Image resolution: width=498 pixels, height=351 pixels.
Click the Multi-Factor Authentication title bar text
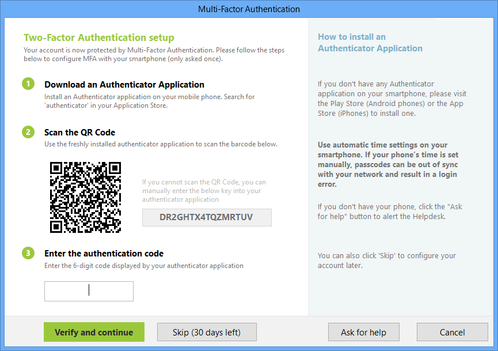pyautogui.click(x=249, y=9)
